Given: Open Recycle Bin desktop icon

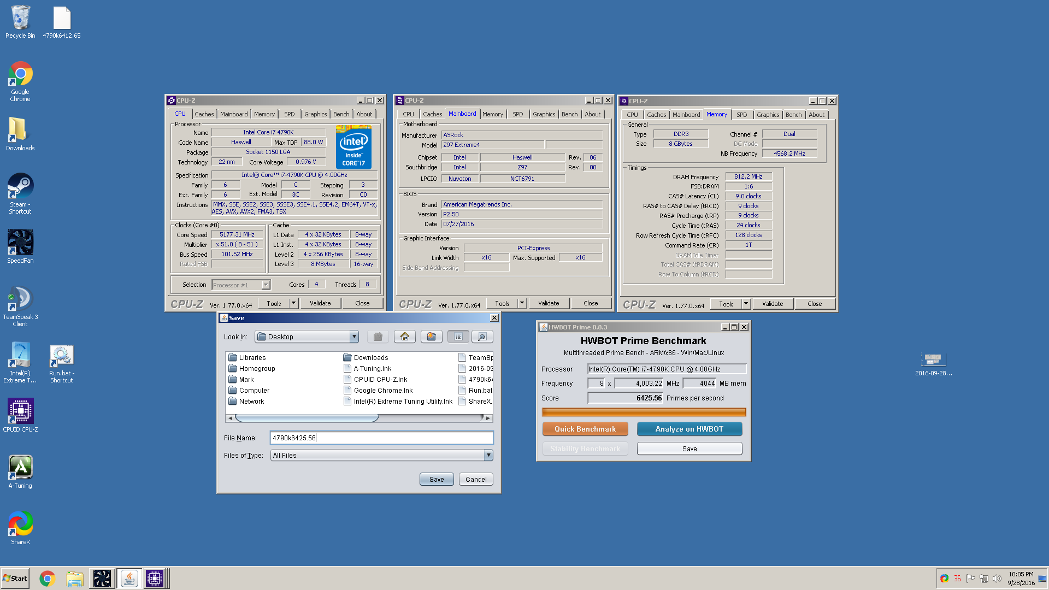Looking at the screenshot, I should click(x=20, y=22).
